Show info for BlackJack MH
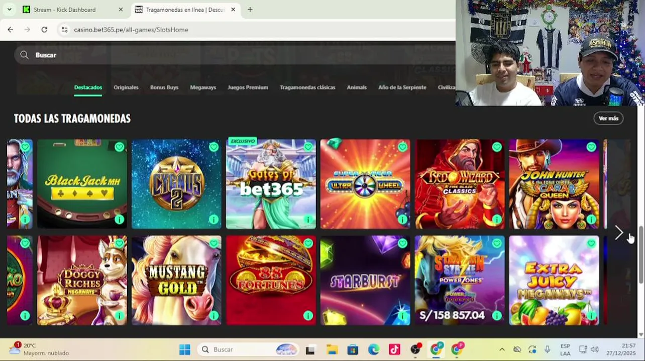Screen dimensions: 645x361 (119, 220)
